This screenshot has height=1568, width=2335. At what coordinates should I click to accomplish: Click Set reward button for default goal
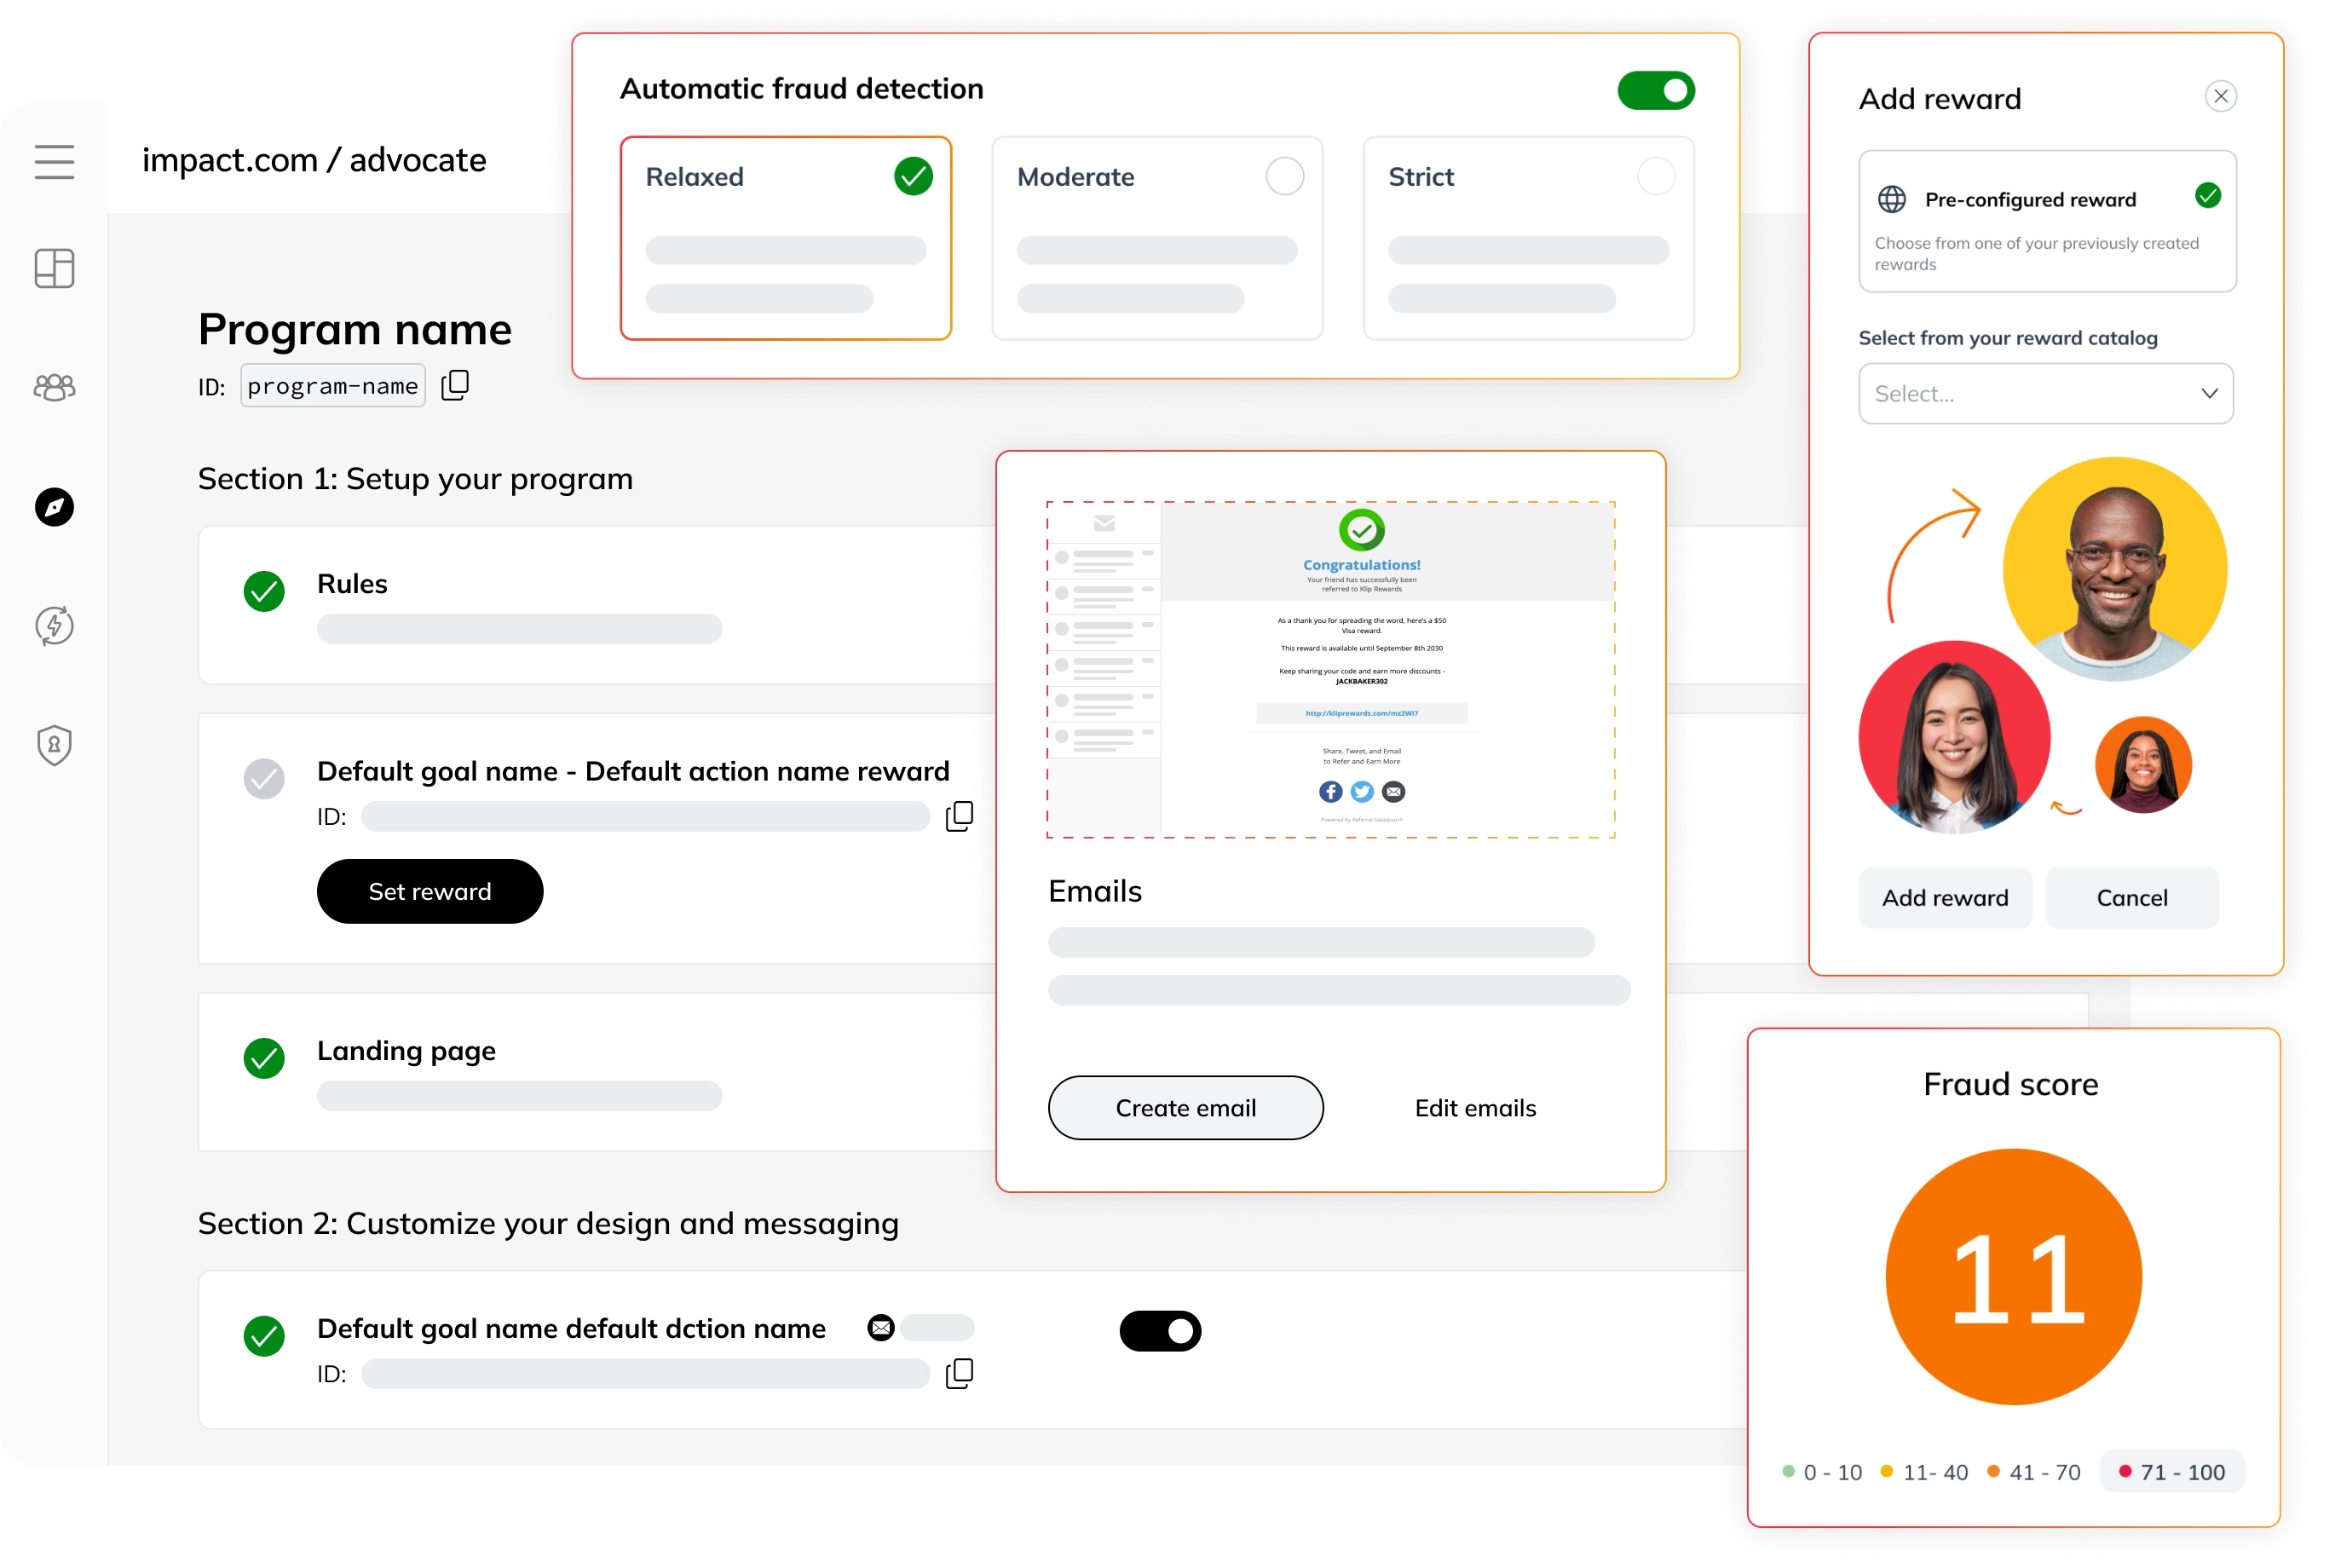[429, 889]
